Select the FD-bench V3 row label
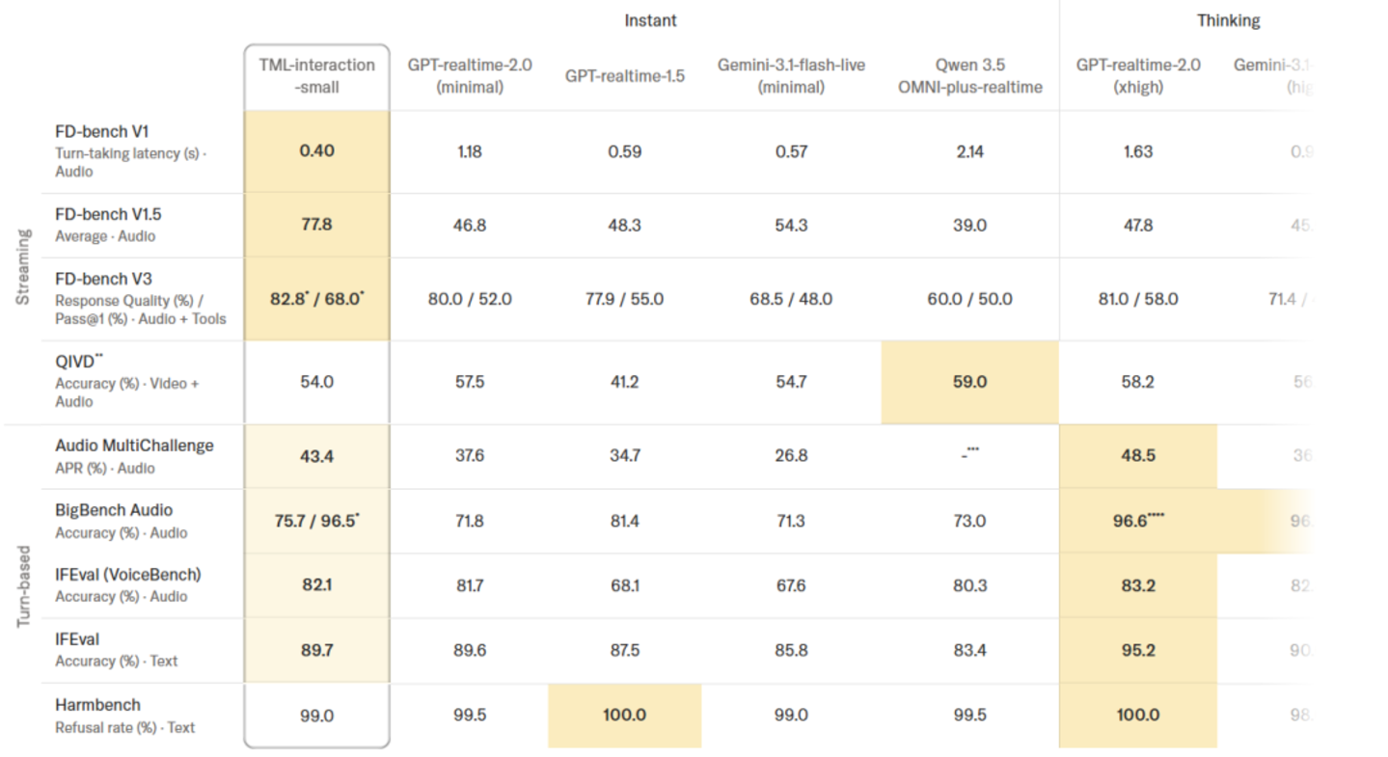The image size is (1388, 757). point(103,279)
